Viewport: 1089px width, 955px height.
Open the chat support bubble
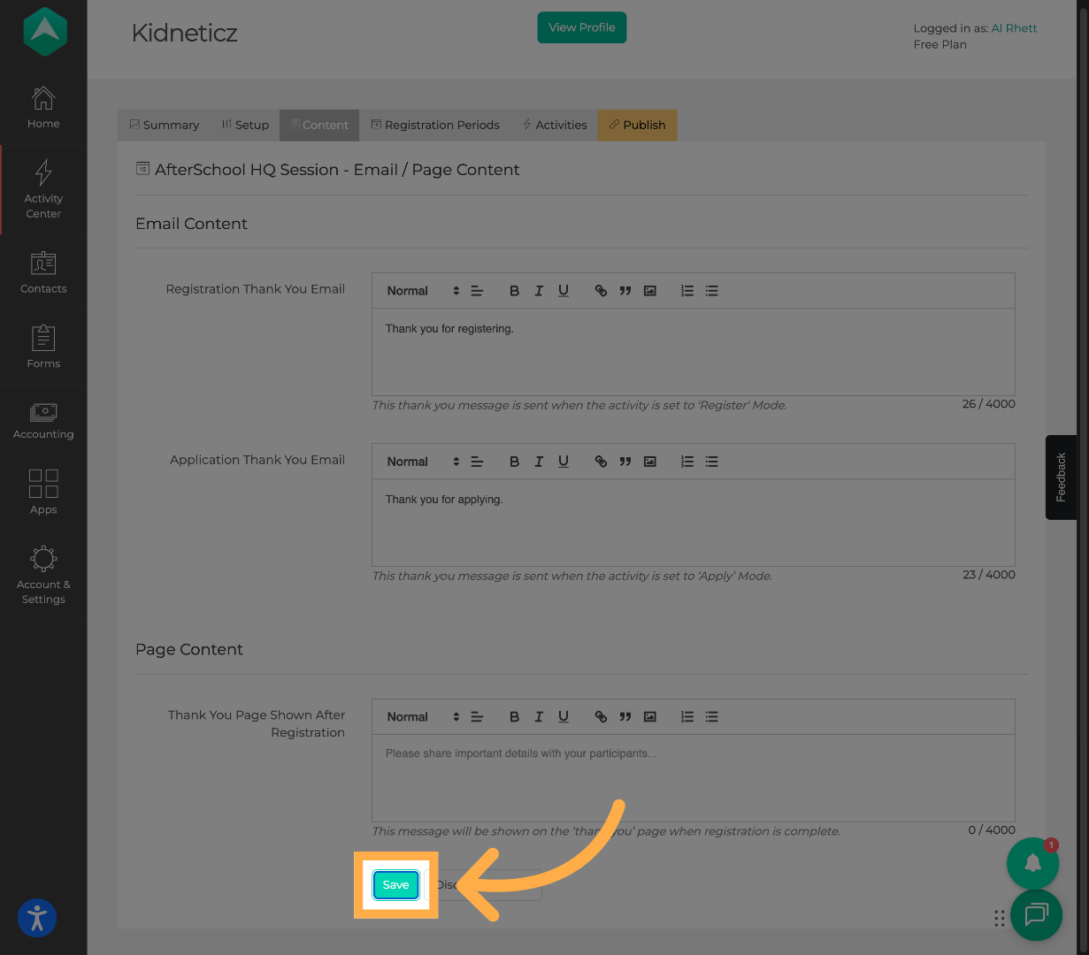click(x=1036, y=913)
